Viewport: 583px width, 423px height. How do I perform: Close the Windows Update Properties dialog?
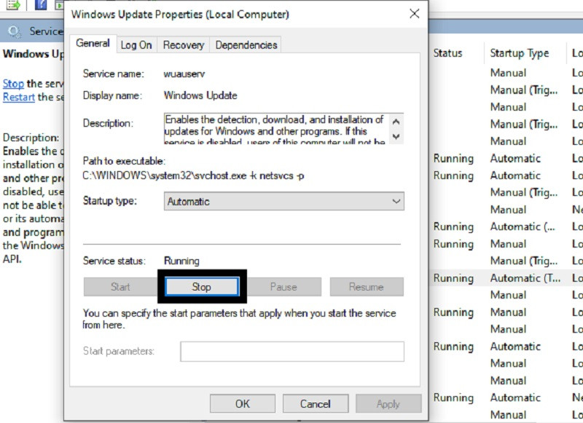coord(414,14)
